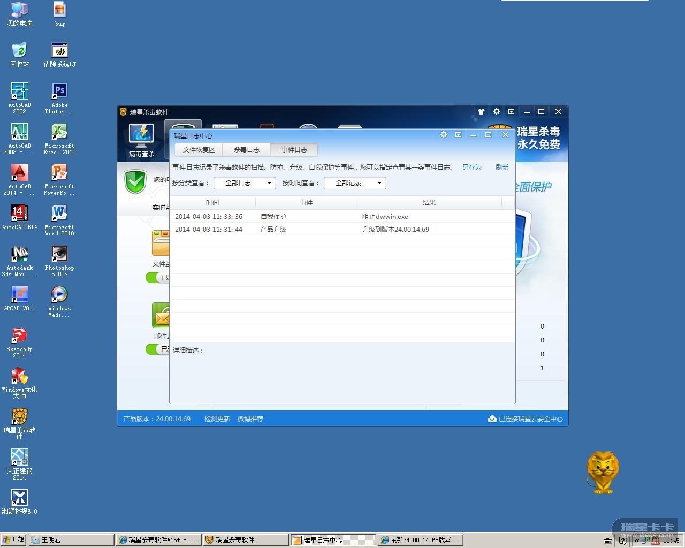Select the AutoCAD 2008 shortcut
The width and height of the screenshot is (685, 548).
point(19,139)
